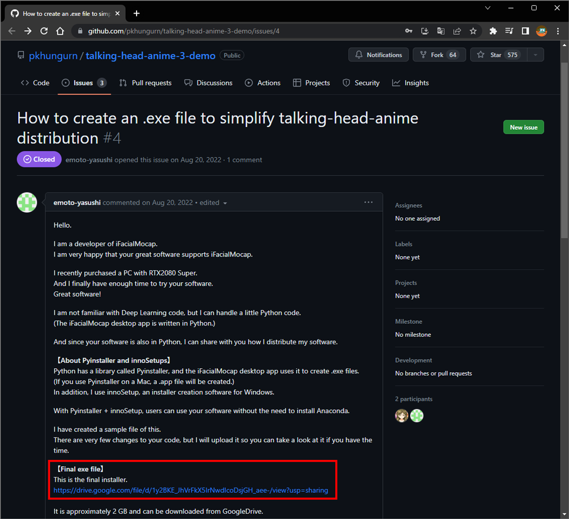The image size is (569, 519).
Task: Open the Chrome extensions puzzle icon
Action: 493,31
